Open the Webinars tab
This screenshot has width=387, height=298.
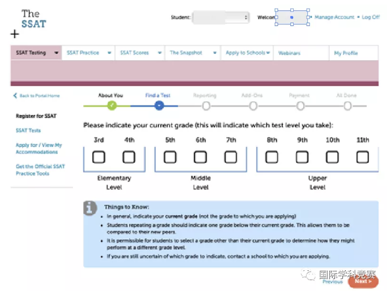[x=289, y=53]
